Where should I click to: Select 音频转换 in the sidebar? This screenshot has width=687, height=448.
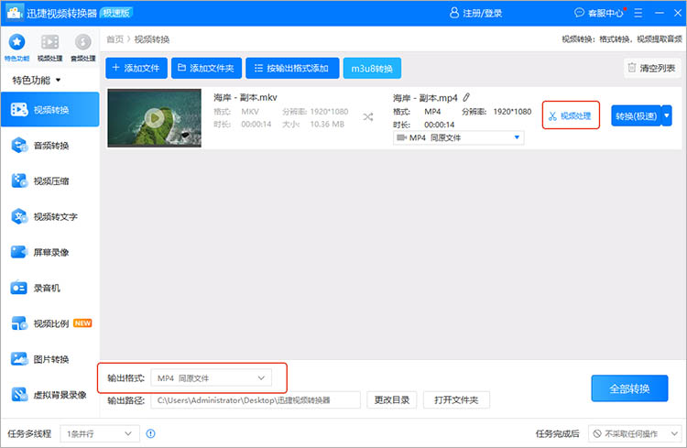pos(50,145)
